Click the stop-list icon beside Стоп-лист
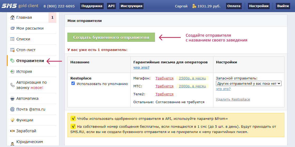The height and width of the screenshot is (147, 295). click(12, 50)
